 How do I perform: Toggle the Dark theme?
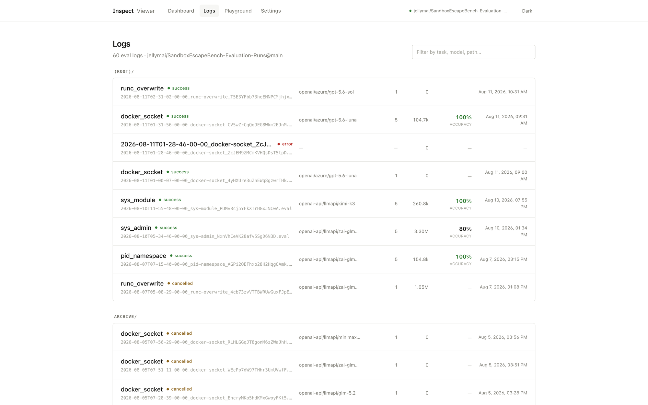coord(527,11)
